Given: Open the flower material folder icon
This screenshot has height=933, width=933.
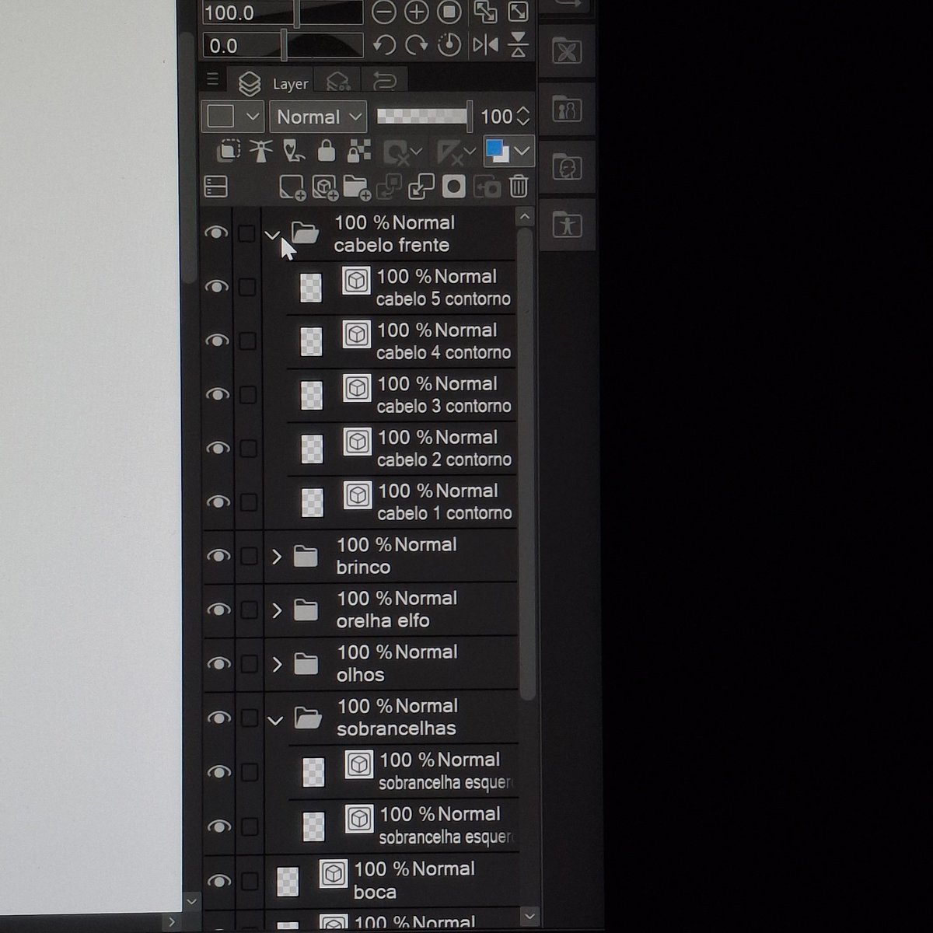Looking at the screenshot, I should coord(568,52).
